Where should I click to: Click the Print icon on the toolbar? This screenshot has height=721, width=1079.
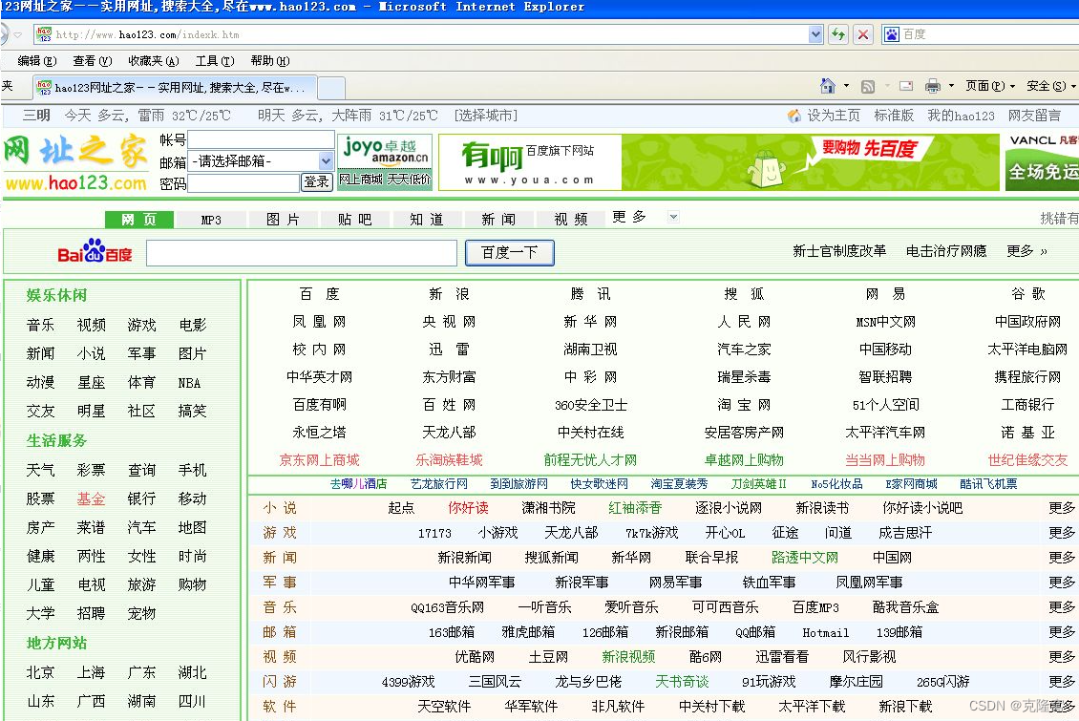coord(932,86)
